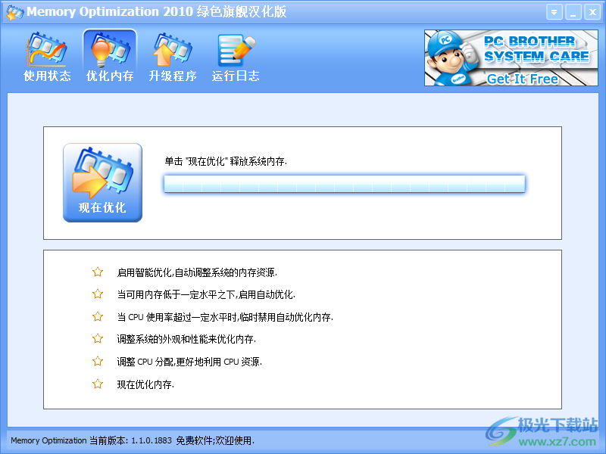Click the star beside 启用智能优化 tip

tap(97, 272)
